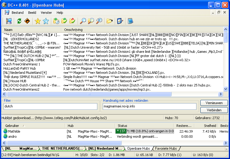Open Finished Downloads toolbar icon

(x=64, y=21)
